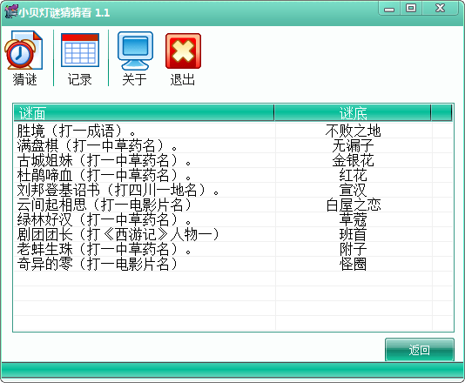Sort by the 谜面 column header
The width and height of the screenshot is (465, 383).
pos(144,113)
